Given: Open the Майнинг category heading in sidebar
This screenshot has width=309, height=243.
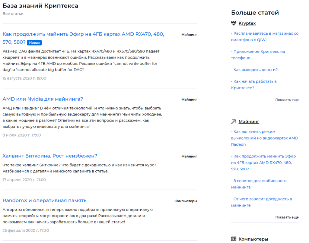Looking at the screenshot, I should (x=249, y=121).
